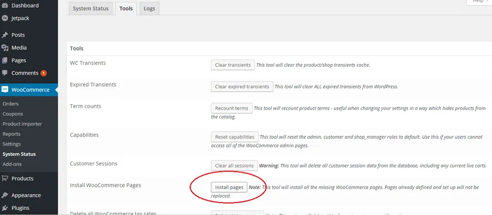
Task: Click the Posts pushpin icon
Action: (5, 35)
